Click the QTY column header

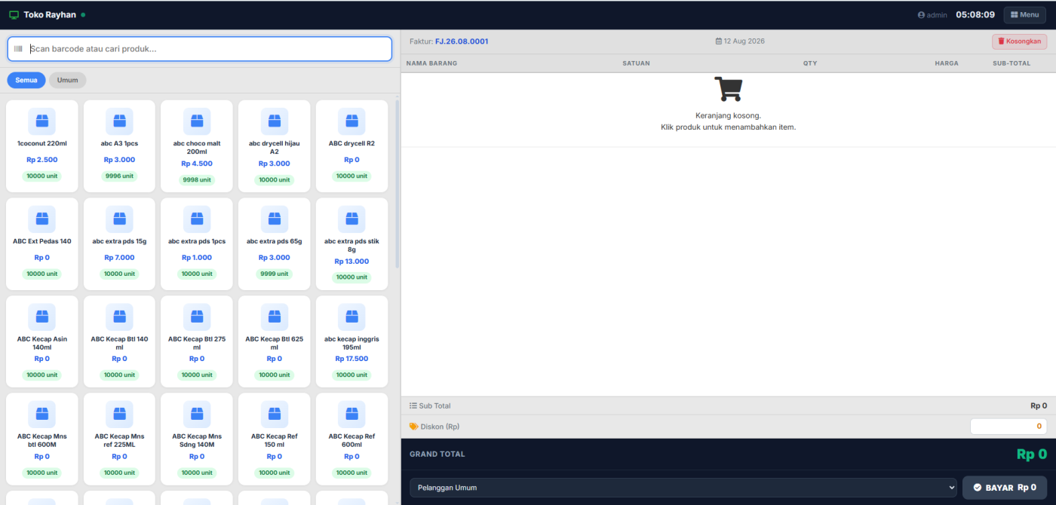pyautogui.click(x=810, y=63)
